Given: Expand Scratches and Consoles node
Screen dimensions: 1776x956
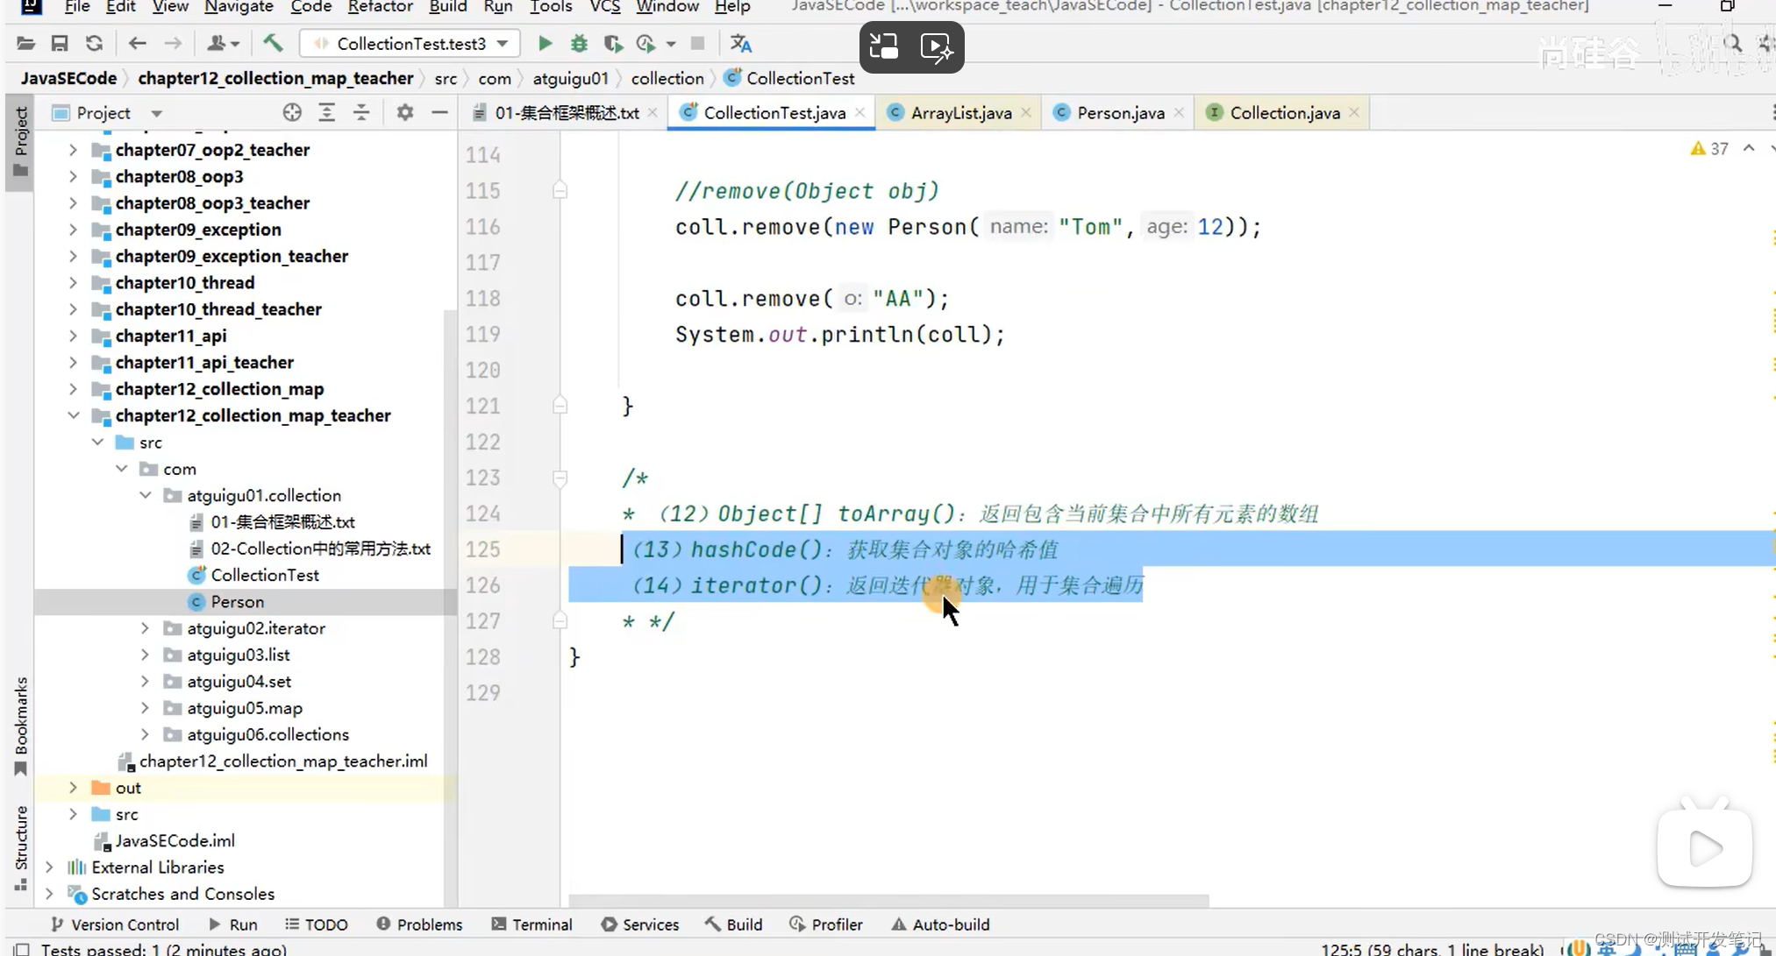Looking at the screenshot, I should (50, 894).
